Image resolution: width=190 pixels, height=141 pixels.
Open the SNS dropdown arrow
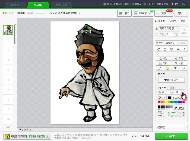(172, 13)
